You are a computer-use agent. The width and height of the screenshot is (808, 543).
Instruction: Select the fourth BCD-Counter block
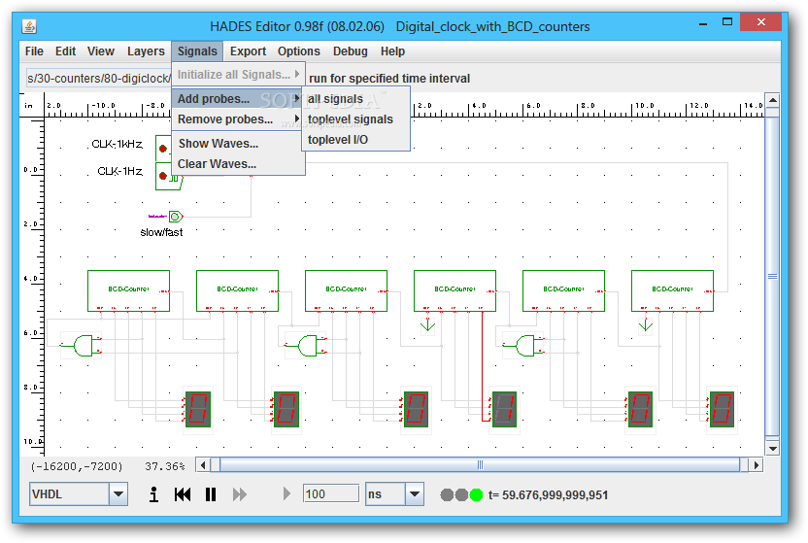click(454, 290)
